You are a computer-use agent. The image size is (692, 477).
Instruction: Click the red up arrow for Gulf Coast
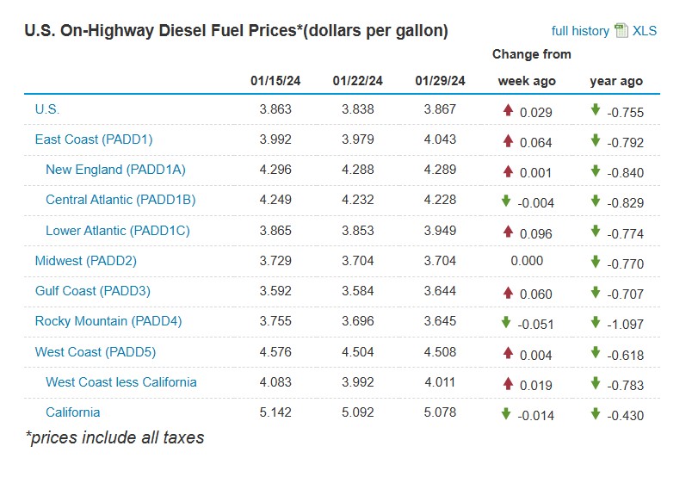[508, 292]
